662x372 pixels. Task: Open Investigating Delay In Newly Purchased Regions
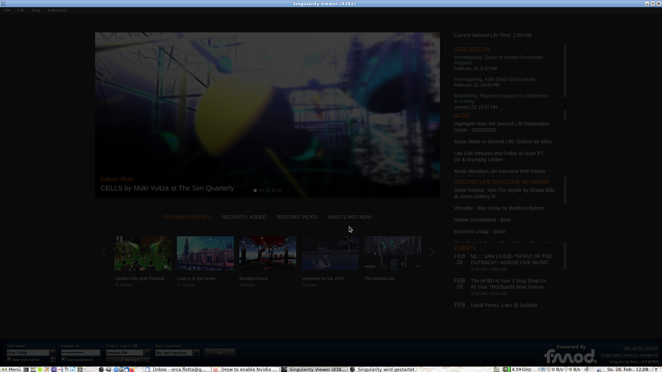(498, 60)
